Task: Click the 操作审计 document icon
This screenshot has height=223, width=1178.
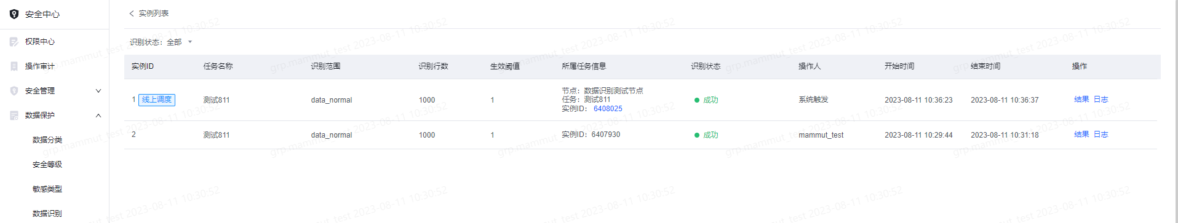Action: click(x=14, y=66)
